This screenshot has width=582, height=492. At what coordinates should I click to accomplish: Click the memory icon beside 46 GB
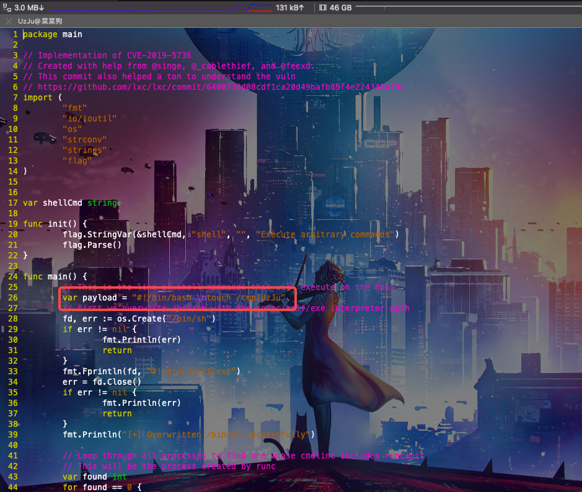[323, 7]
